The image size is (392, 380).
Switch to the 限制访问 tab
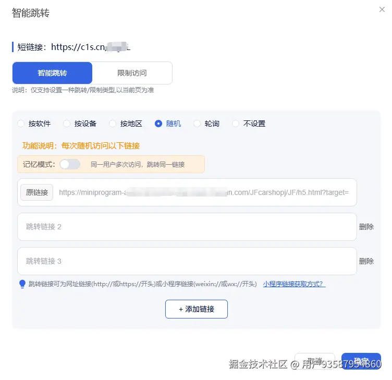point(132,73)
